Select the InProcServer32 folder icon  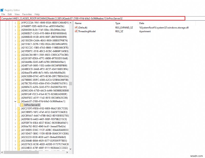pos(22,105)
